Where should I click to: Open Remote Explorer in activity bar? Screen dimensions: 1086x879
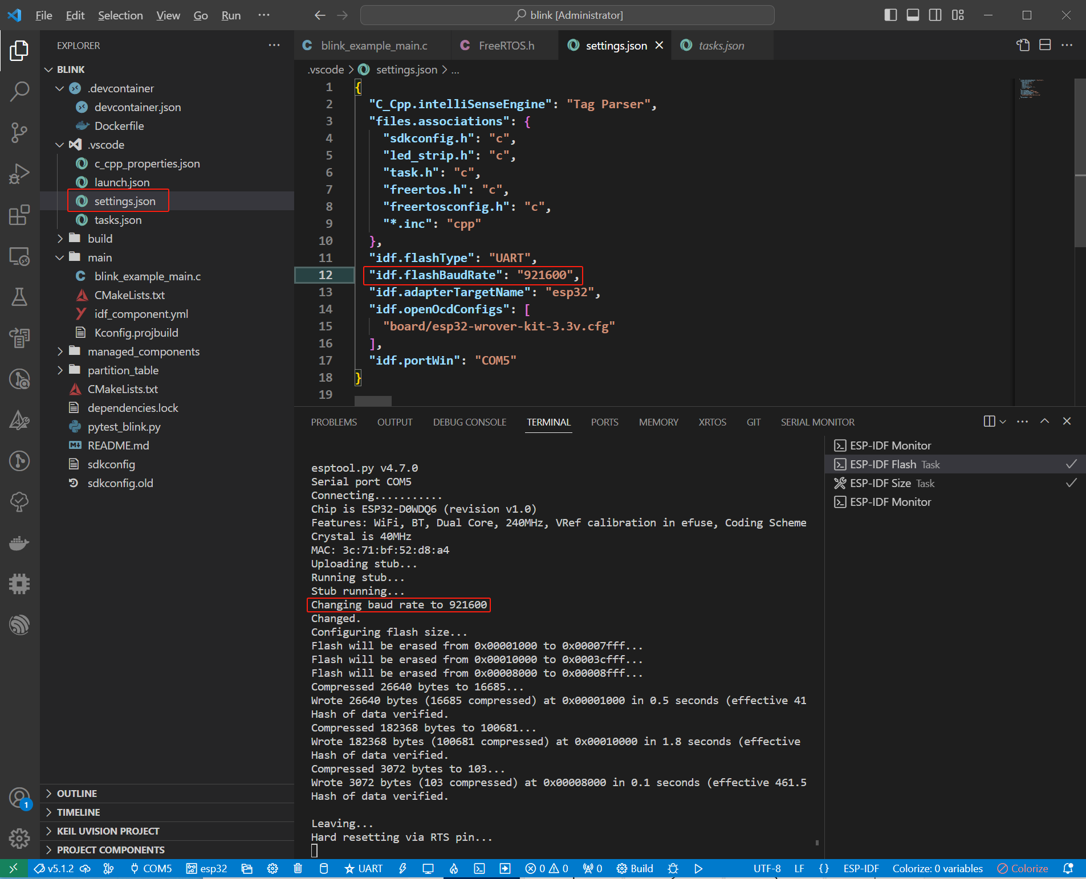click(19, 256)
